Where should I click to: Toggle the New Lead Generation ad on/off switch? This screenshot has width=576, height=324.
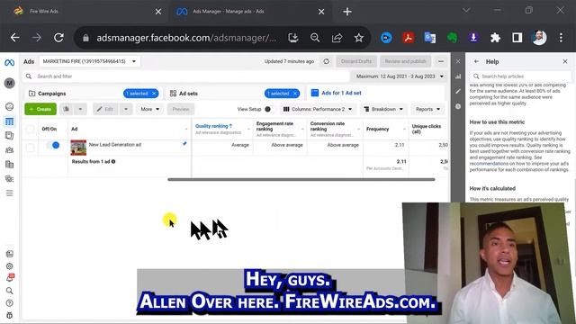53,145
